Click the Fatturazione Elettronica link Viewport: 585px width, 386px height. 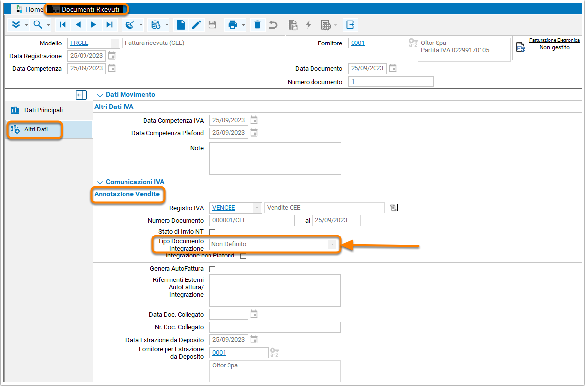(554, 40)
